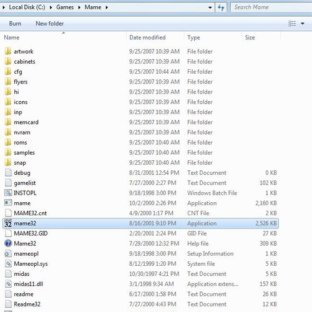Click the Windows Batch File type cell
The height and width of the screenshot is (312, 312).
[x=212, y=193]
